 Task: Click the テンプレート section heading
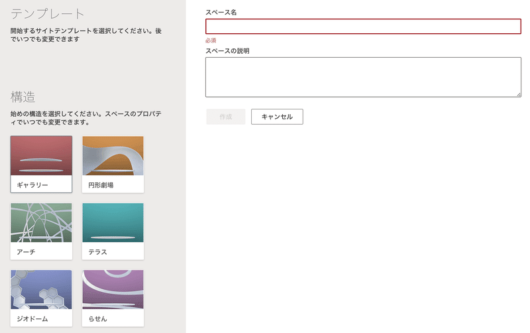click(x=47, y=14)
